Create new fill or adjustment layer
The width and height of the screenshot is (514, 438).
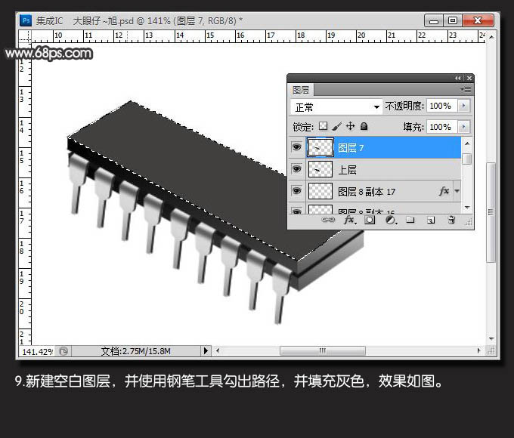391,221
